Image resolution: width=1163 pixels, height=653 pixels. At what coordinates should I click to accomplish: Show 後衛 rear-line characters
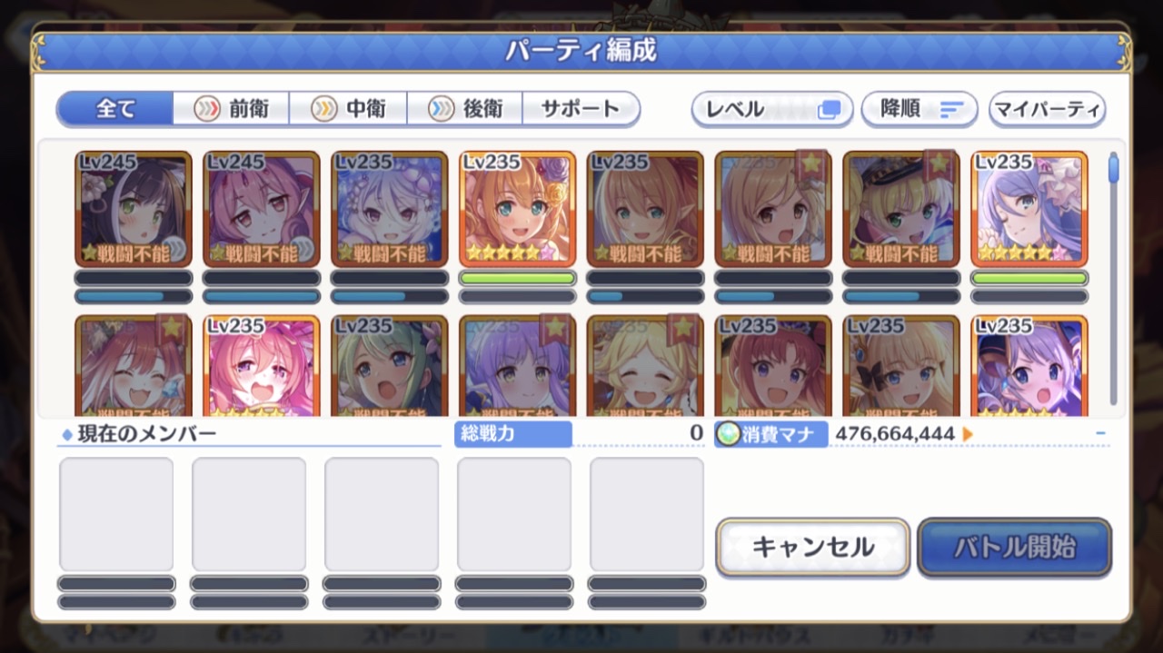[465, 109]
